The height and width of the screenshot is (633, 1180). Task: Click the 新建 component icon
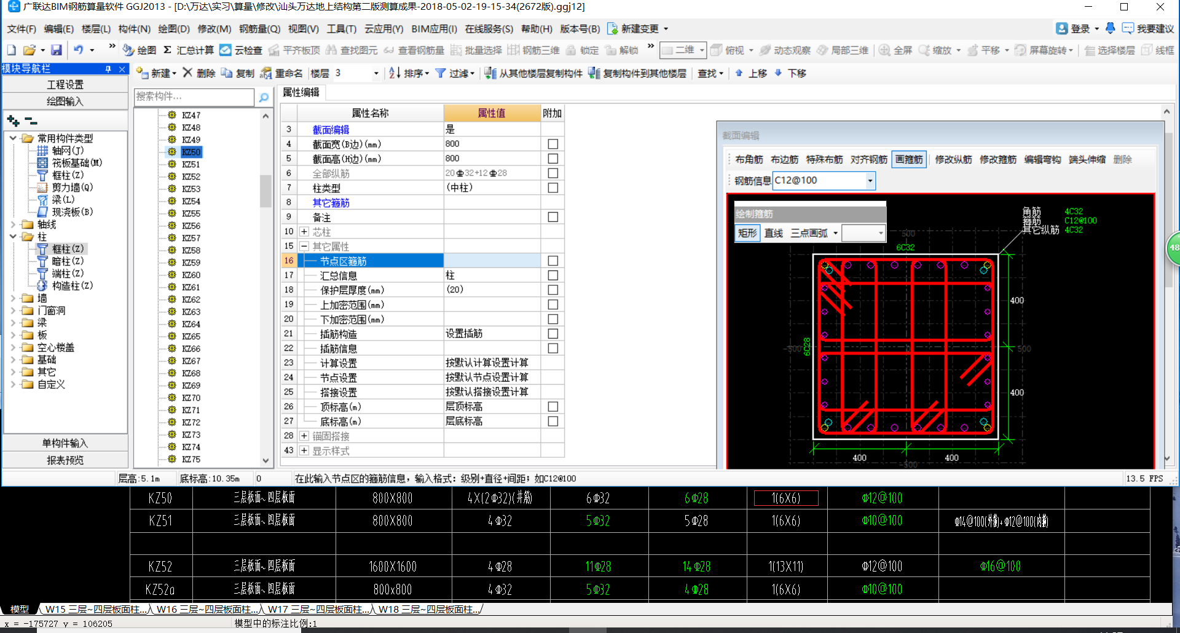pyautogui.click(x=142, y=73)
